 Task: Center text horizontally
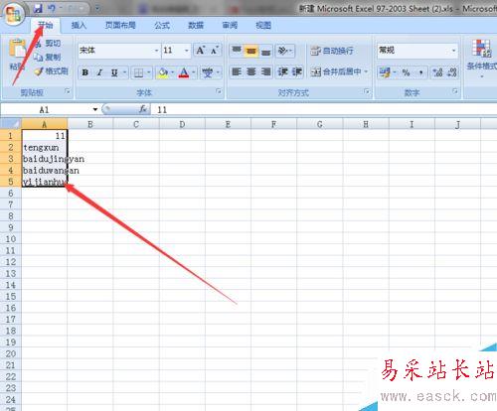(x=251, y=71)
